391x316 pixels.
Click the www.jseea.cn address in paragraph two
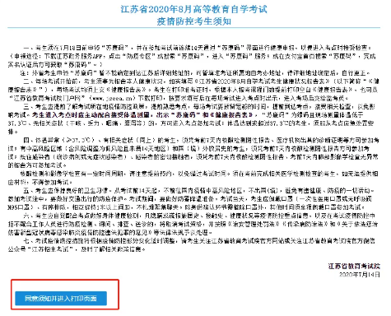point(113,98)
